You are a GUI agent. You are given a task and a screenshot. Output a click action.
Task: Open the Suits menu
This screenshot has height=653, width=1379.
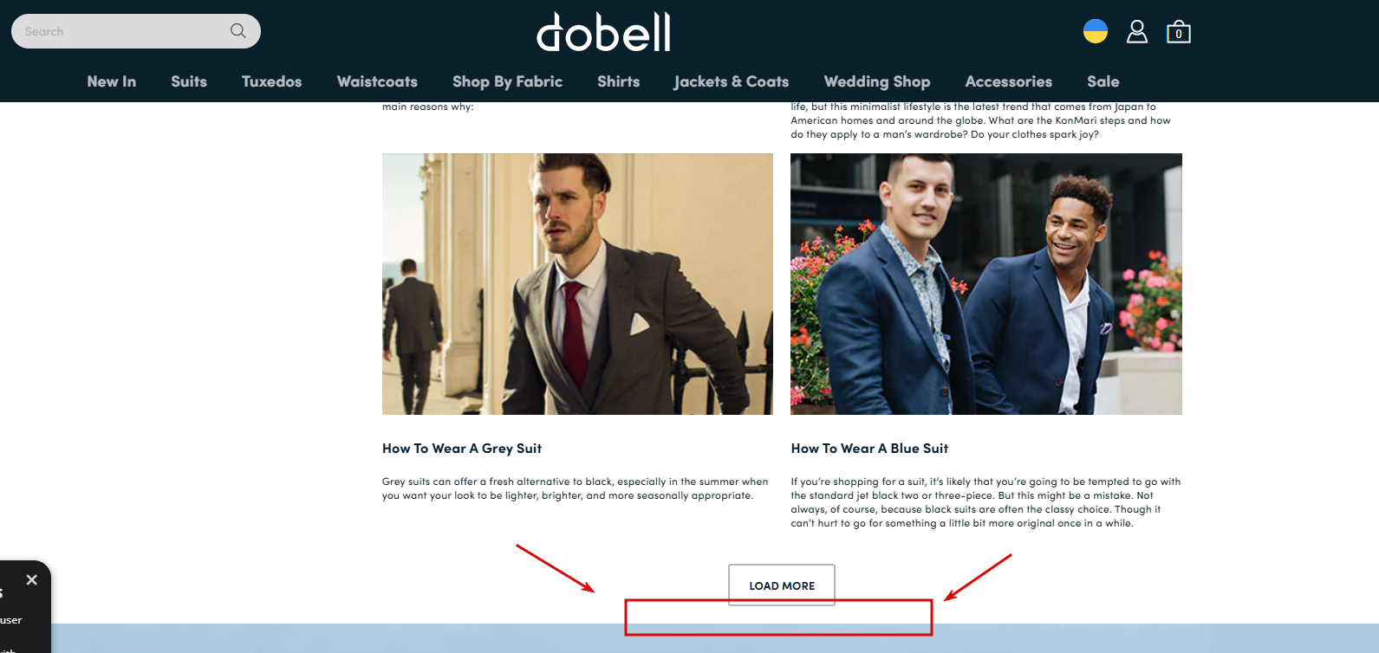189,81
